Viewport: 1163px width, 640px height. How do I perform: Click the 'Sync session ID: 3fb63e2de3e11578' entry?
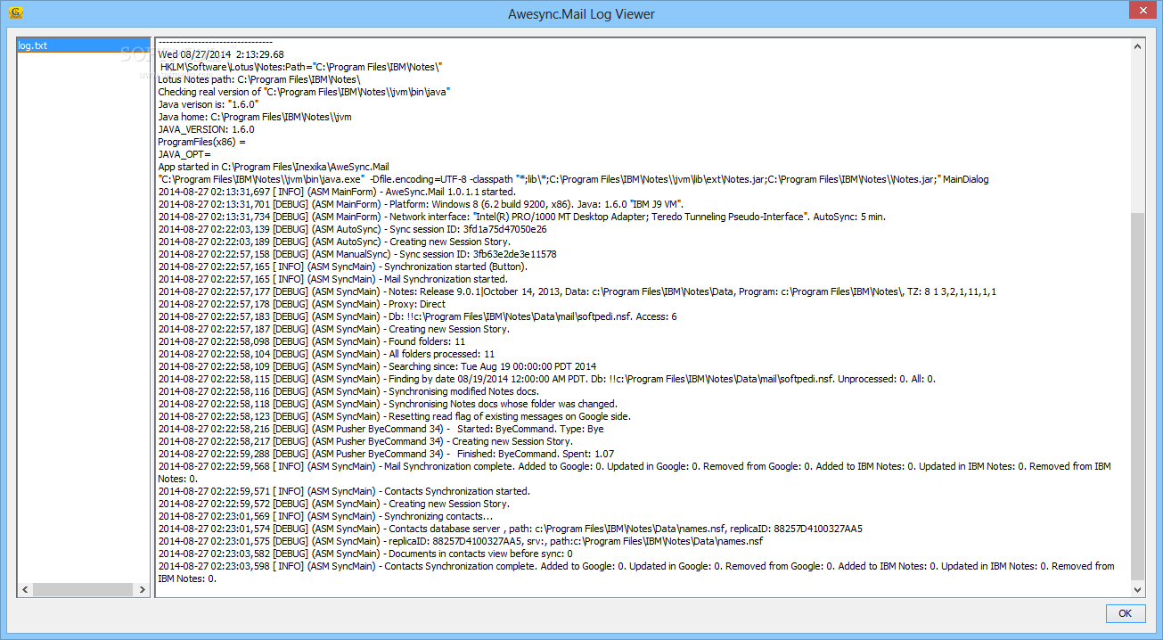point(356,254)
